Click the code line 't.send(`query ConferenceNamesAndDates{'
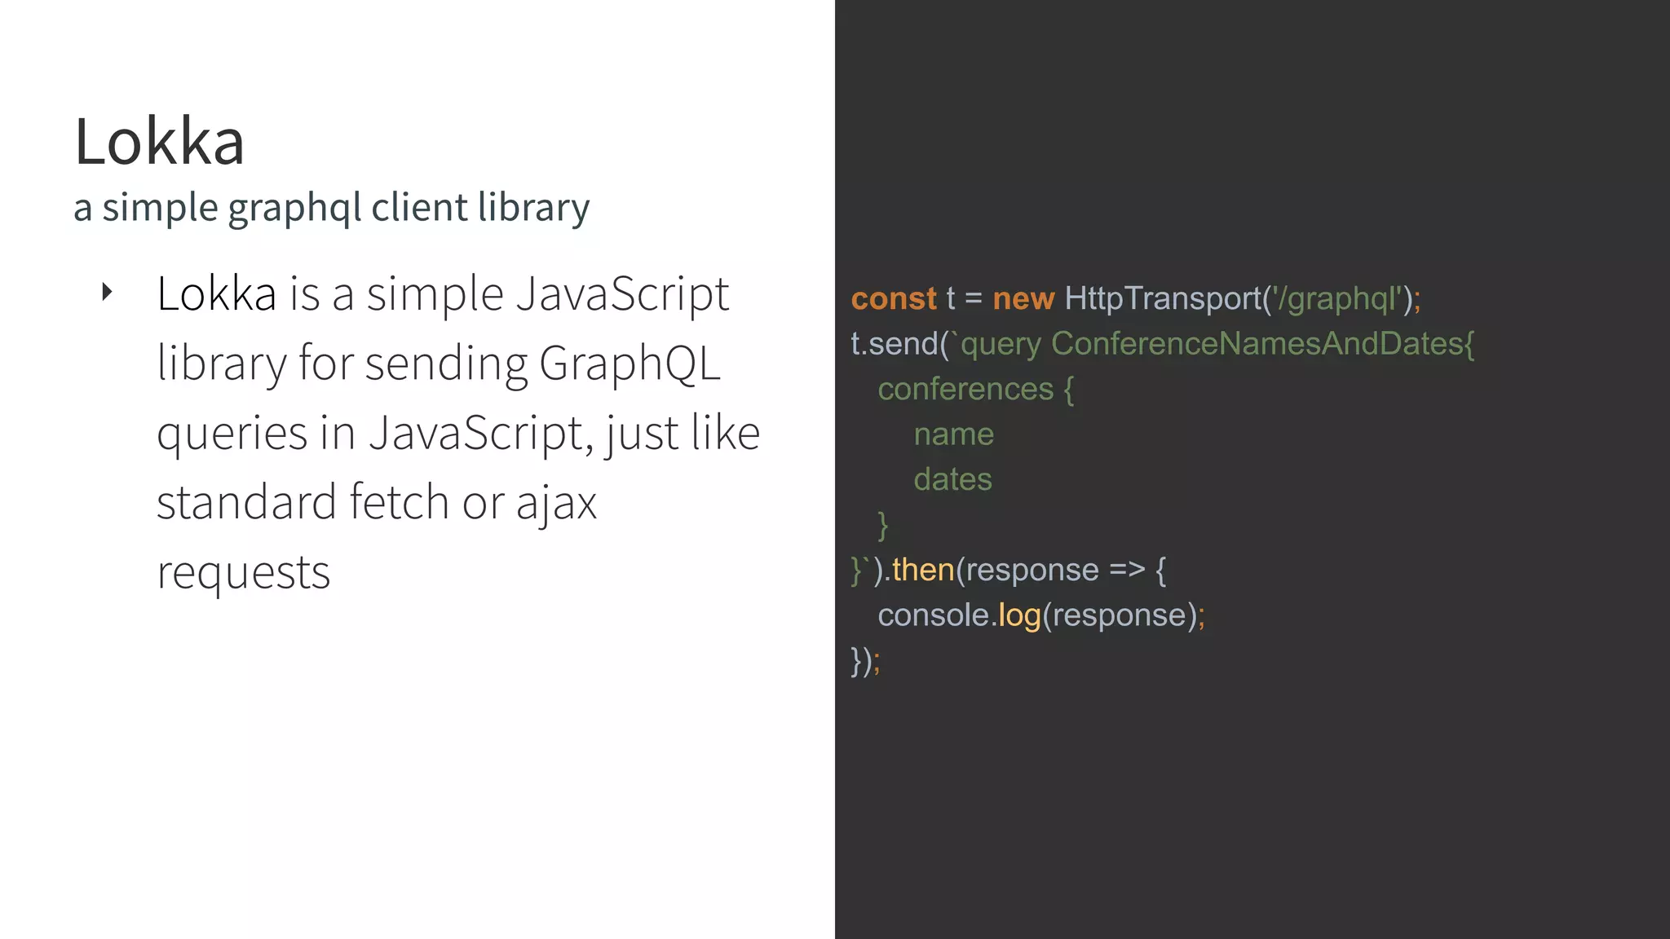The image size is (1670, 939). click(x=1163, y=344)
